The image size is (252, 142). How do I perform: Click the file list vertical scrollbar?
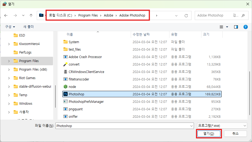click(249, 93)
